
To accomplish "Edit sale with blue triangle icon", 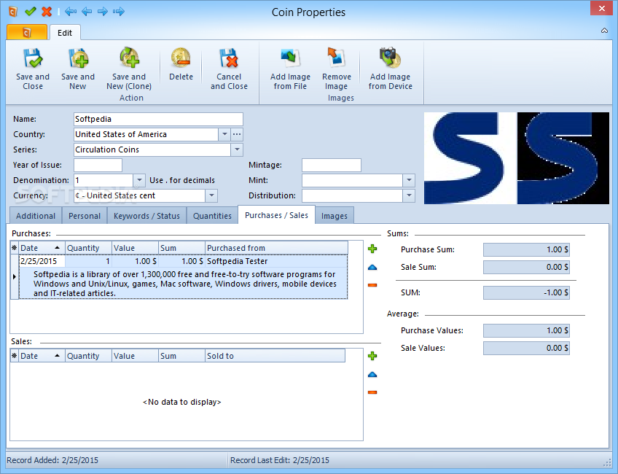I will [372, 375].
